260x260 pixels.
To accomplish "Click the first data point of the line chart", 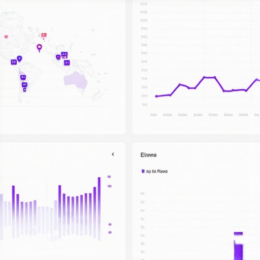I will [156, 96].
